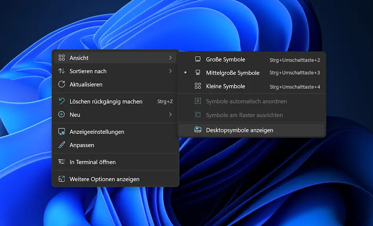Click the plus circle icon beside Neu
The width and height of the screenshot is (373, 226).
[61, 114]
